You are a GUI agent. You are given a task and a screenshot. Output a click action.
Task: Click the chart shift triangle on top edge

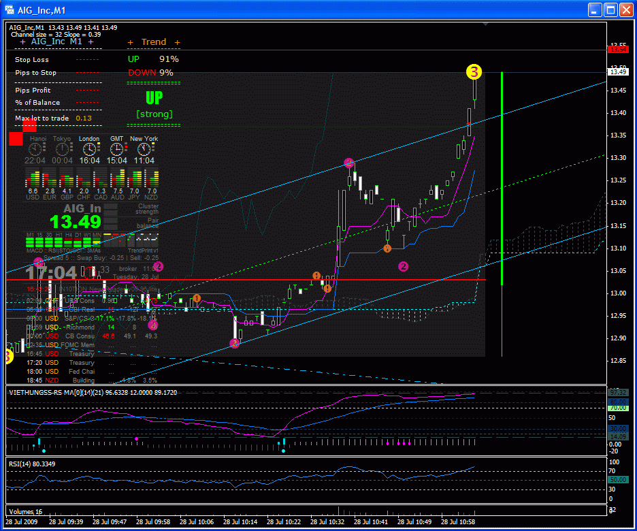tap(485, 25)
